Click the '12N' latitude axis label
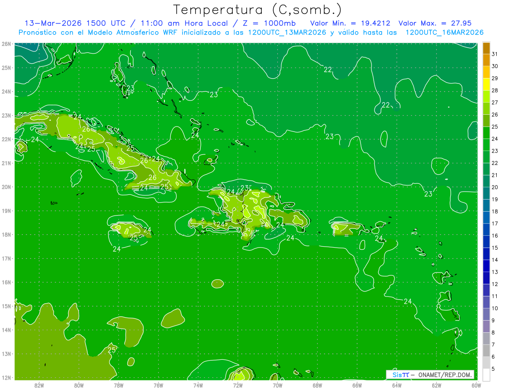This screenshot has height=391, width=506. pos(6,378)
